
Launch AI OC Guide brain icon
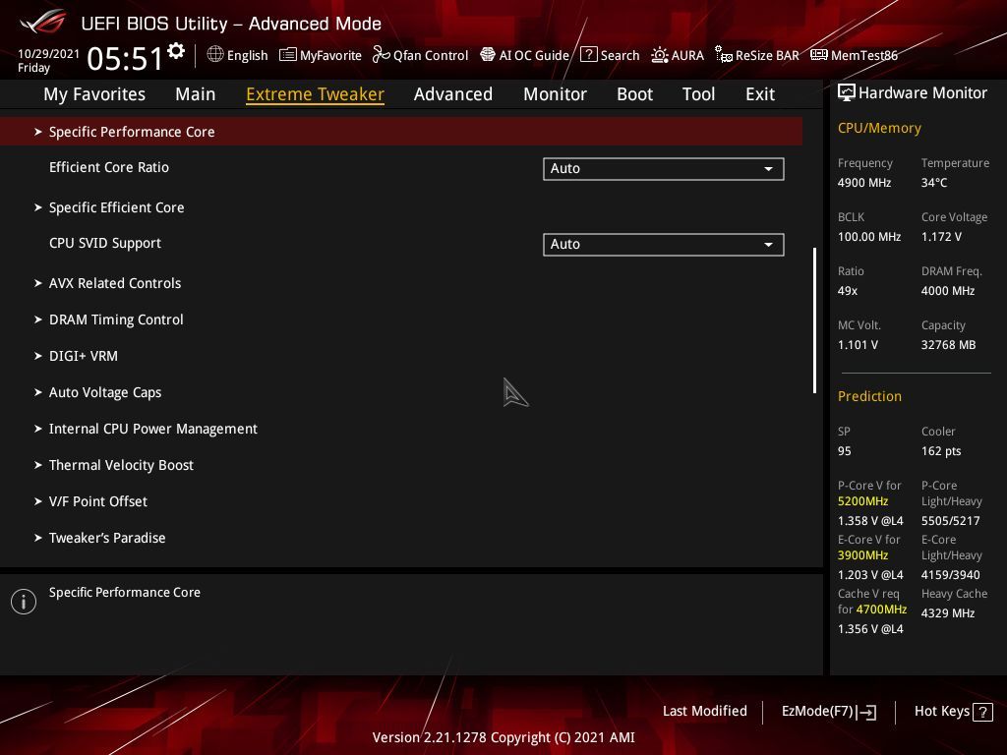click(488, 55)
